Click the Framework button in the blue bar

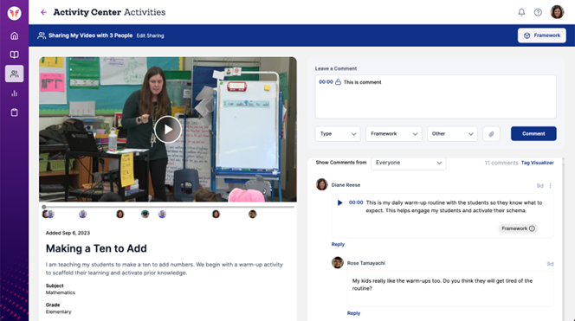click(x=541, y=35)
